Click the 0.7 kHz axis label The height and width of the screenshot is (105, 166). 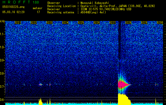(x=2, y=87)
